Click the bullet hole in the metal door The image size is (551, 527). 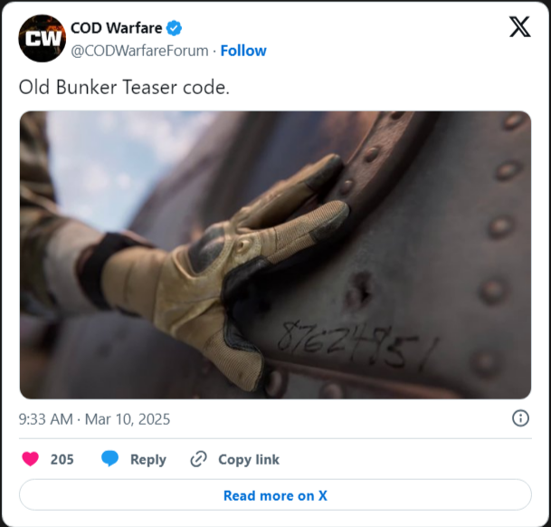pyautogui.click(x=360, y=291)
